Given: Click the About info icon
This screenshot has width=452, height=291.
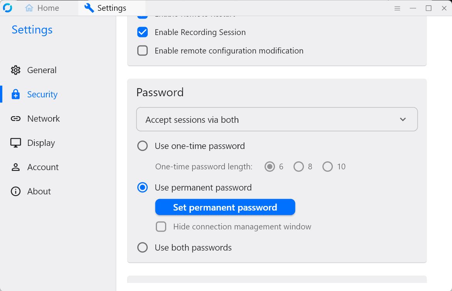Looking at the screenshot, I should [x=15, y=191].
